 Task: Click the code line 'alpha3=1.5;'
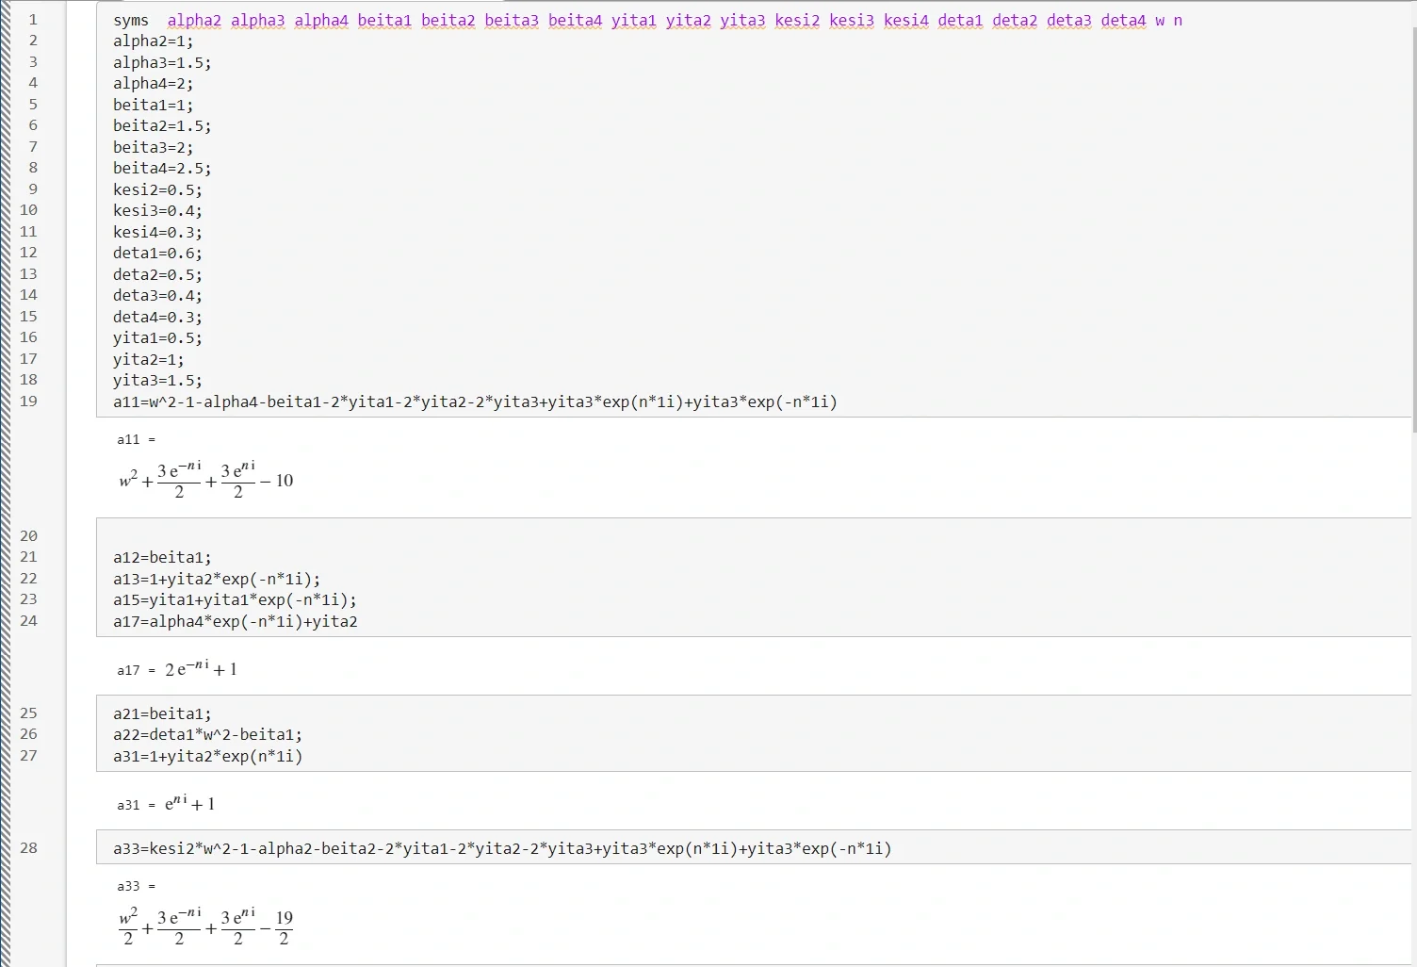tap(162, 63)
